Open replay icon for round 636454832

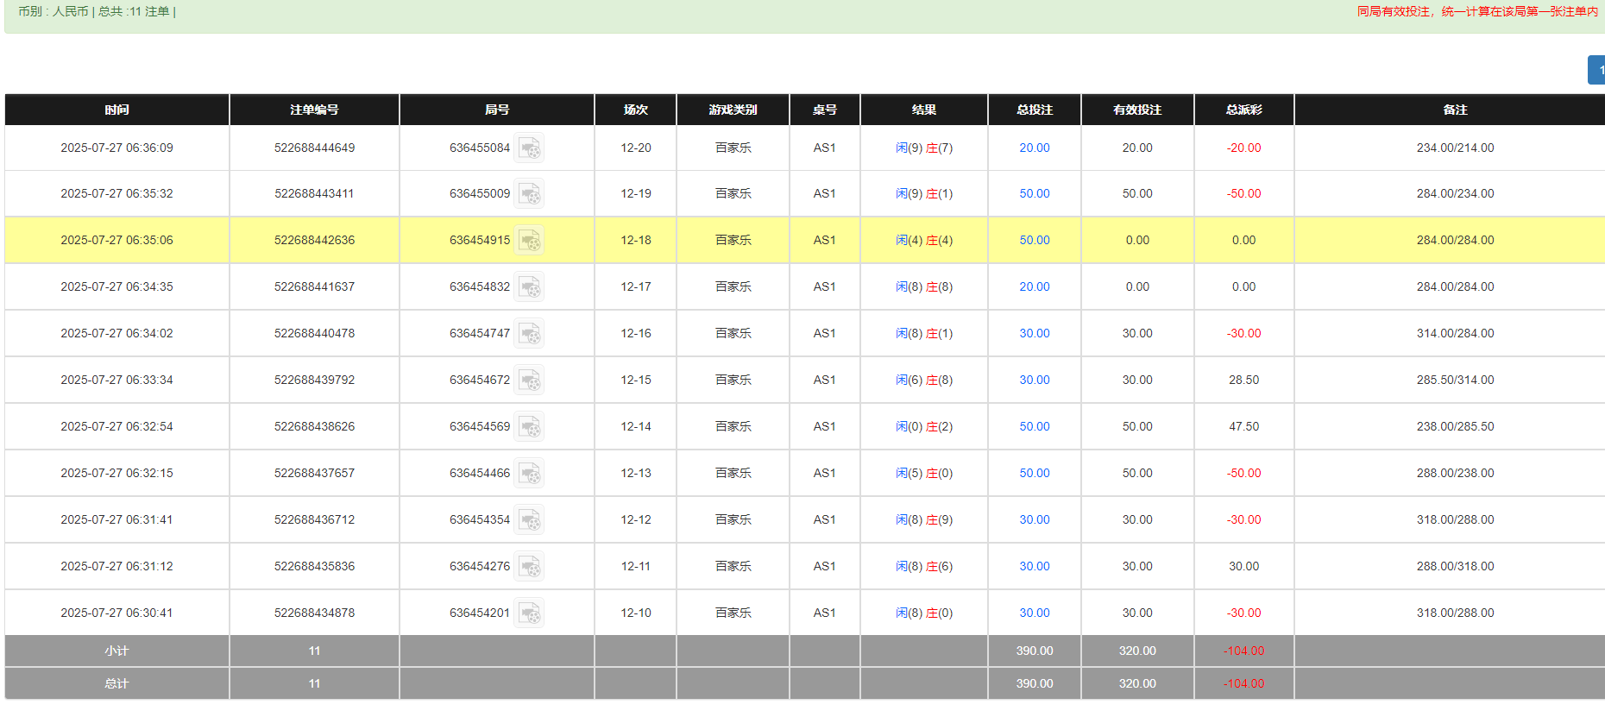(529, 287)
